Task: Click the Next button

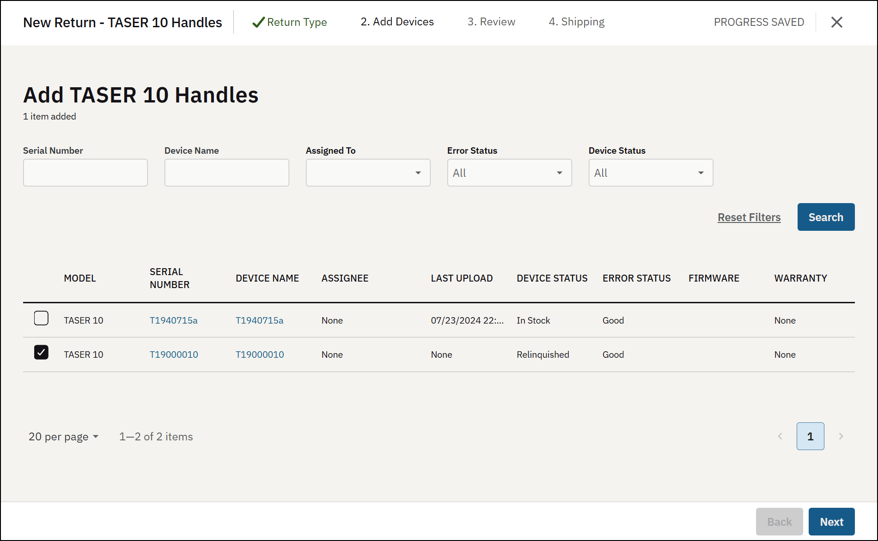Action: coord(831,522)
